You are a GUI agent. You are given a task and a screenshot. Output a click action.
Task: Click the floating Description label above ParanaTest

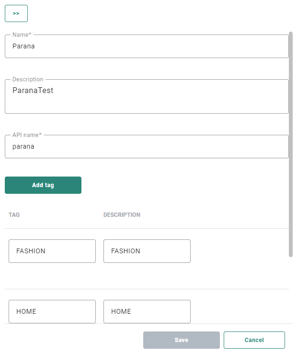(x=28, y=80)
